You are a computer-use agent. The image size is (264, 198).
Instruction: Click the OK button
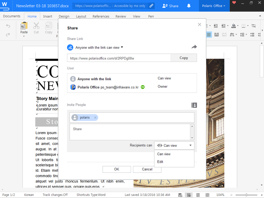click(x=117, y=169)
